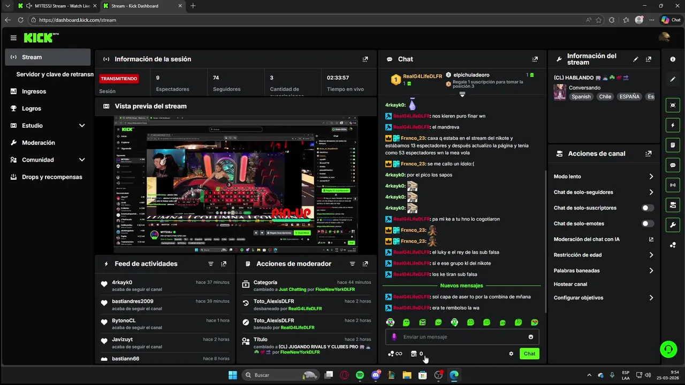Open the green headset support button
This screenshot has width=685, height=385.
click(668, 350)
